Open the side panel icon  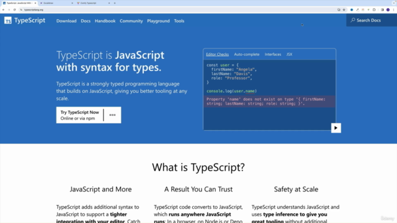click(382, 10)
